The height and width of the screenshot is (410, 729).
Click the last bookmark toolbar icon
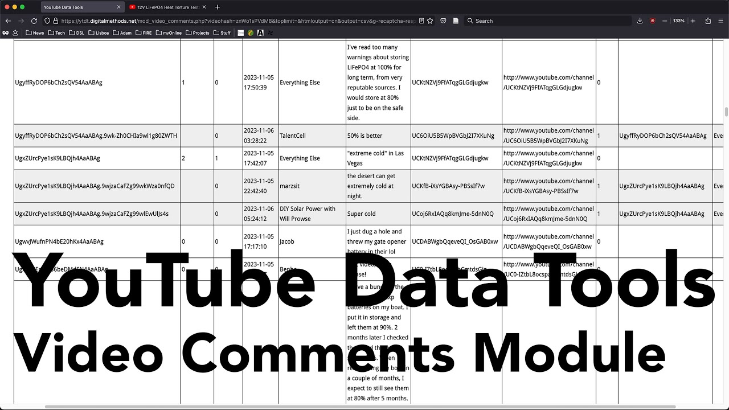pos(270,33)
